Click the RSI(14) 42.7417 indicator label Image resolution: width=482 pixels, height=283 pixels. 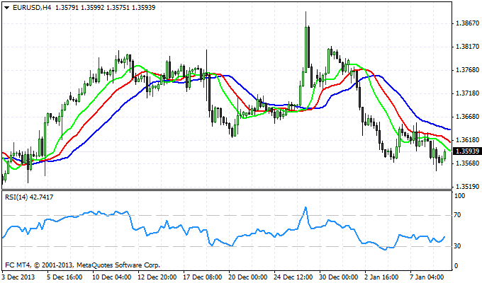pos(29,197)
